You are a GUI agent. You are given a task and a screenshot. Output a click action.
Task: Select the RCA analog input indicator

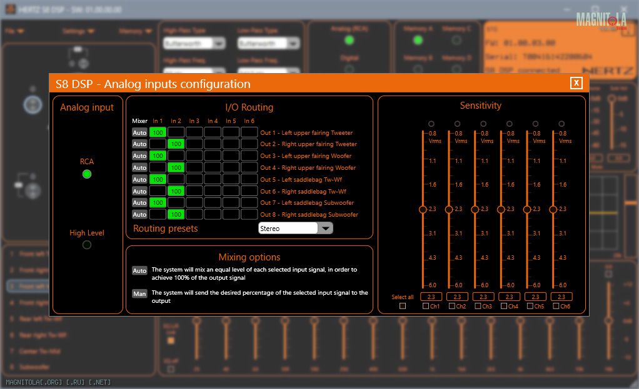87,174
